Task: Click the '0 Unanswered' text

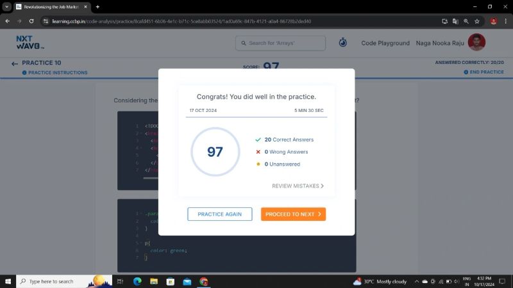Action: click(282, 164)
